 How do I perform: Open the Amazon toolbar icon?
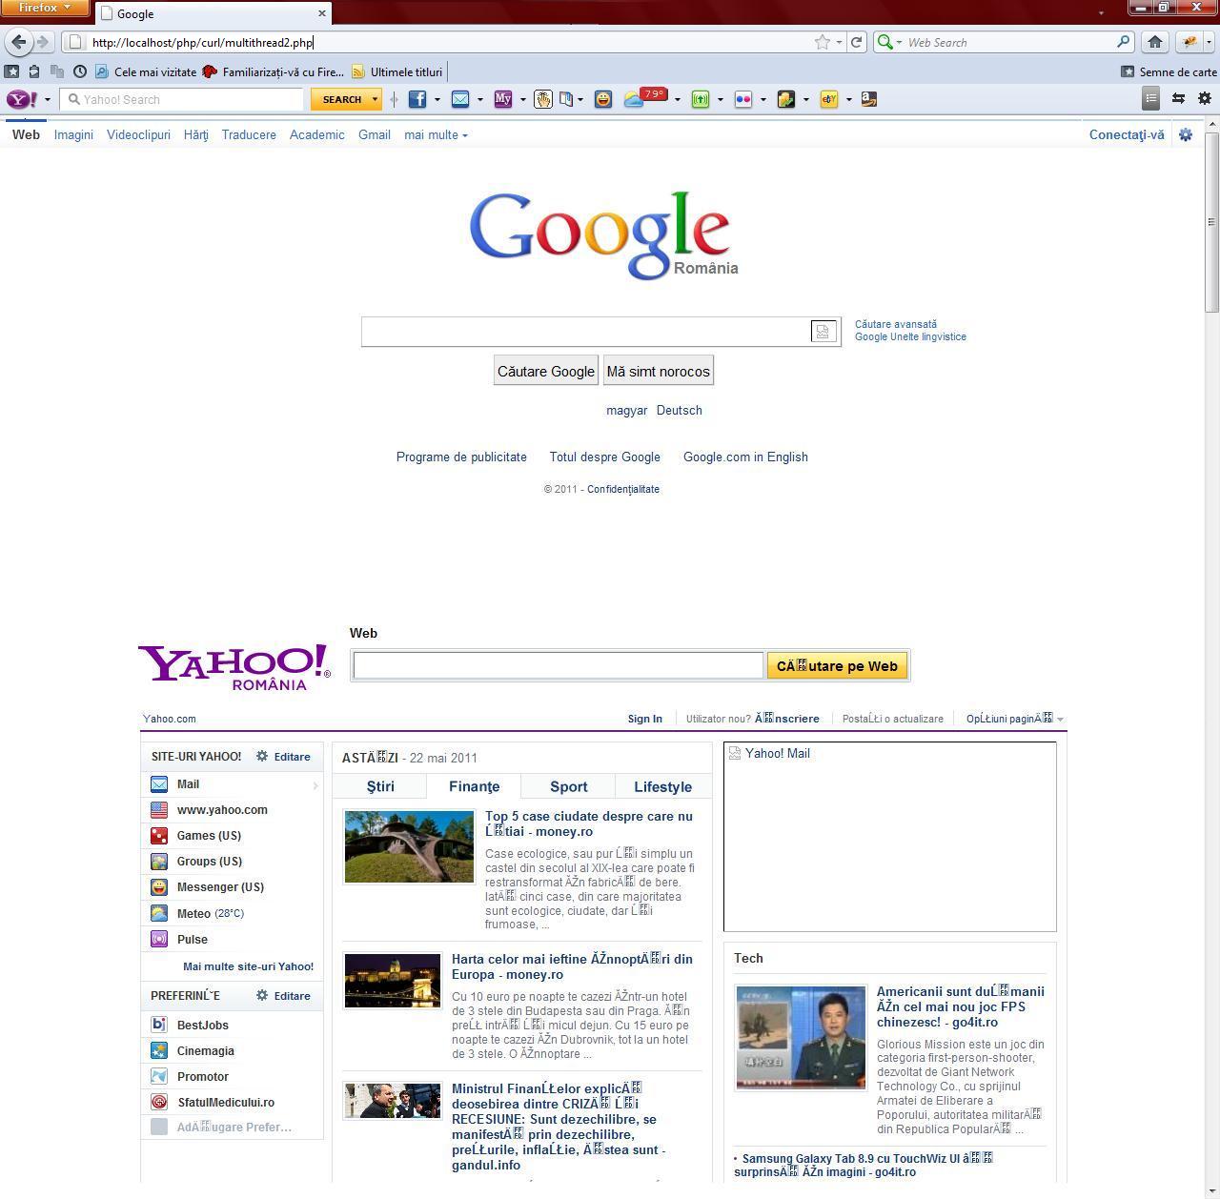tap(869, 99)
